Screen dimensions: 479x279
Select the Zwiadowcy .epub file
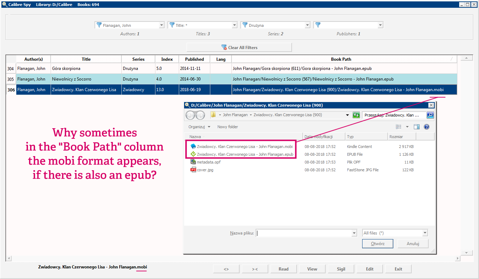(241, 154)
